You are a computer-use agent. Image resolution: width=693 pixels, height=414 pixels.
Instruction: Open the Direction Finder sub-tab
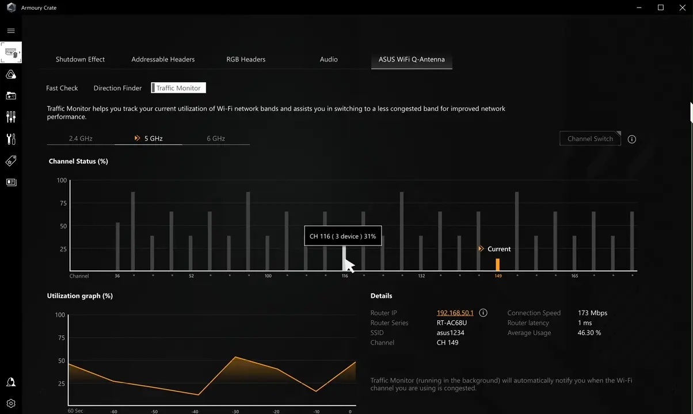117,88
